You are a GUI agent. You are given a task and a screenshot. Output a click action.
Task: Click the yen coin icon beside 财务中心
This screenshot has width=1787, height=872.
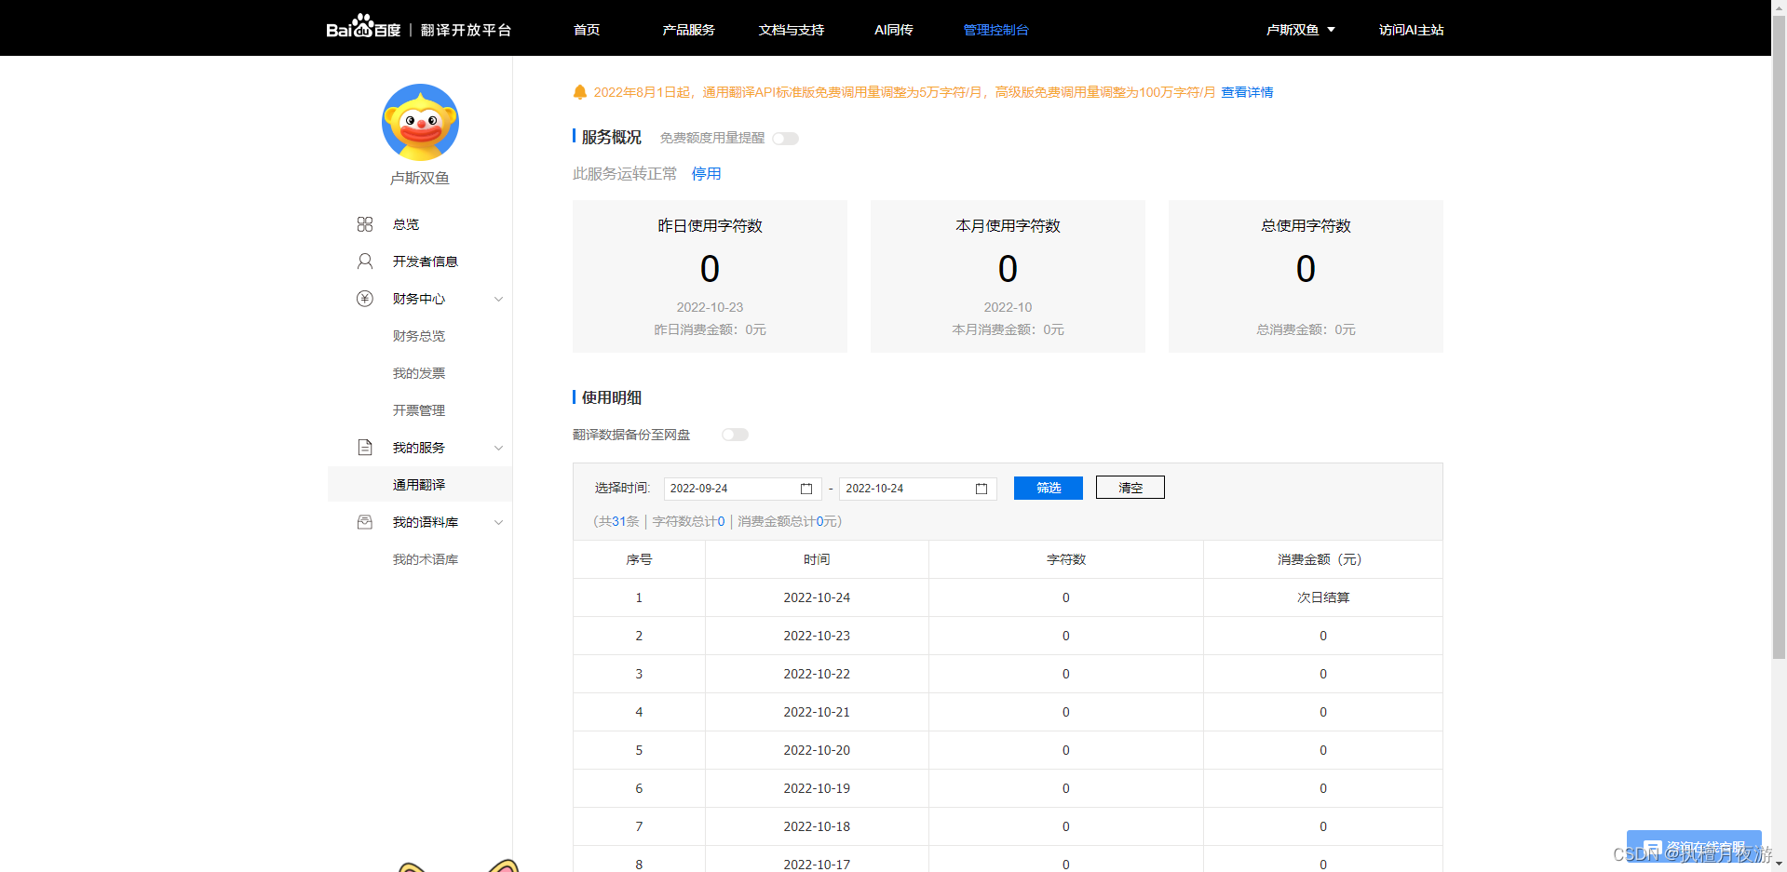pos(365,299)
